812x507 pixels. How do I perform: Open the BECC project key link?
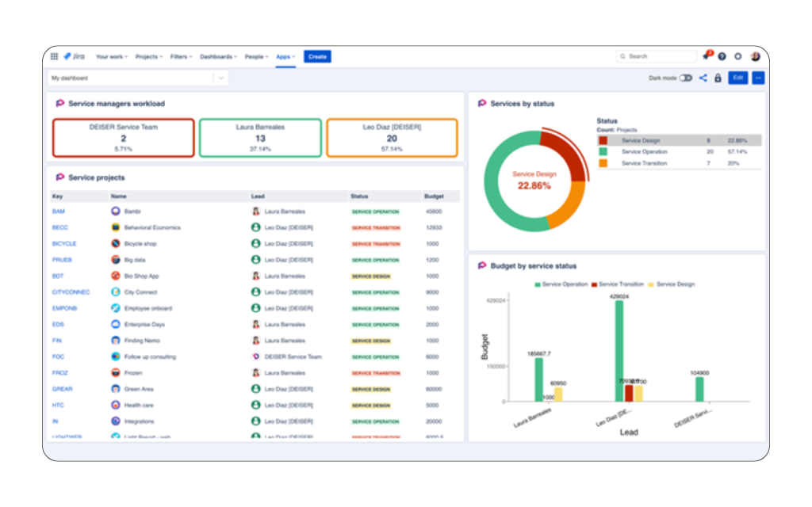[60, 227]
